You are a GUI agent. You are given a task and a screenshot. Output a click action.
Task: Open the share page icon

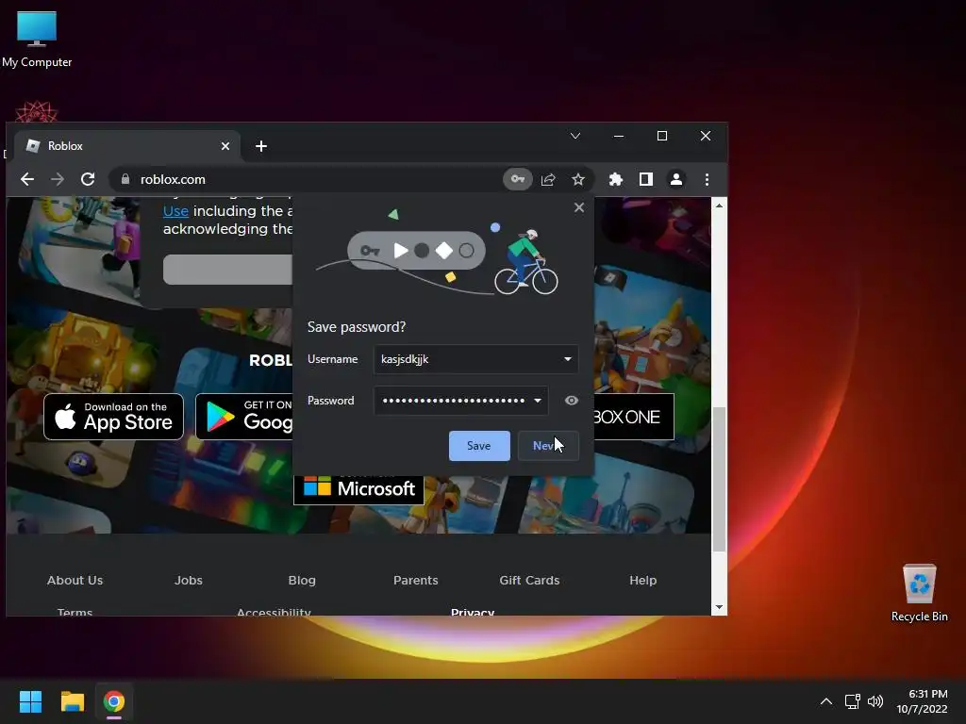[x=548, y=179]
